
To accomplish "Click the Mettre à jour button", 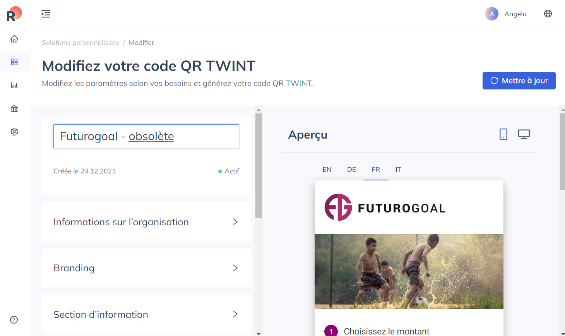I will (519, 81).
